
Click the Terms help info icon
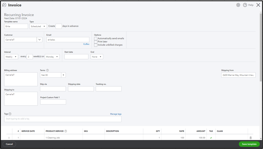coord(47,70)
